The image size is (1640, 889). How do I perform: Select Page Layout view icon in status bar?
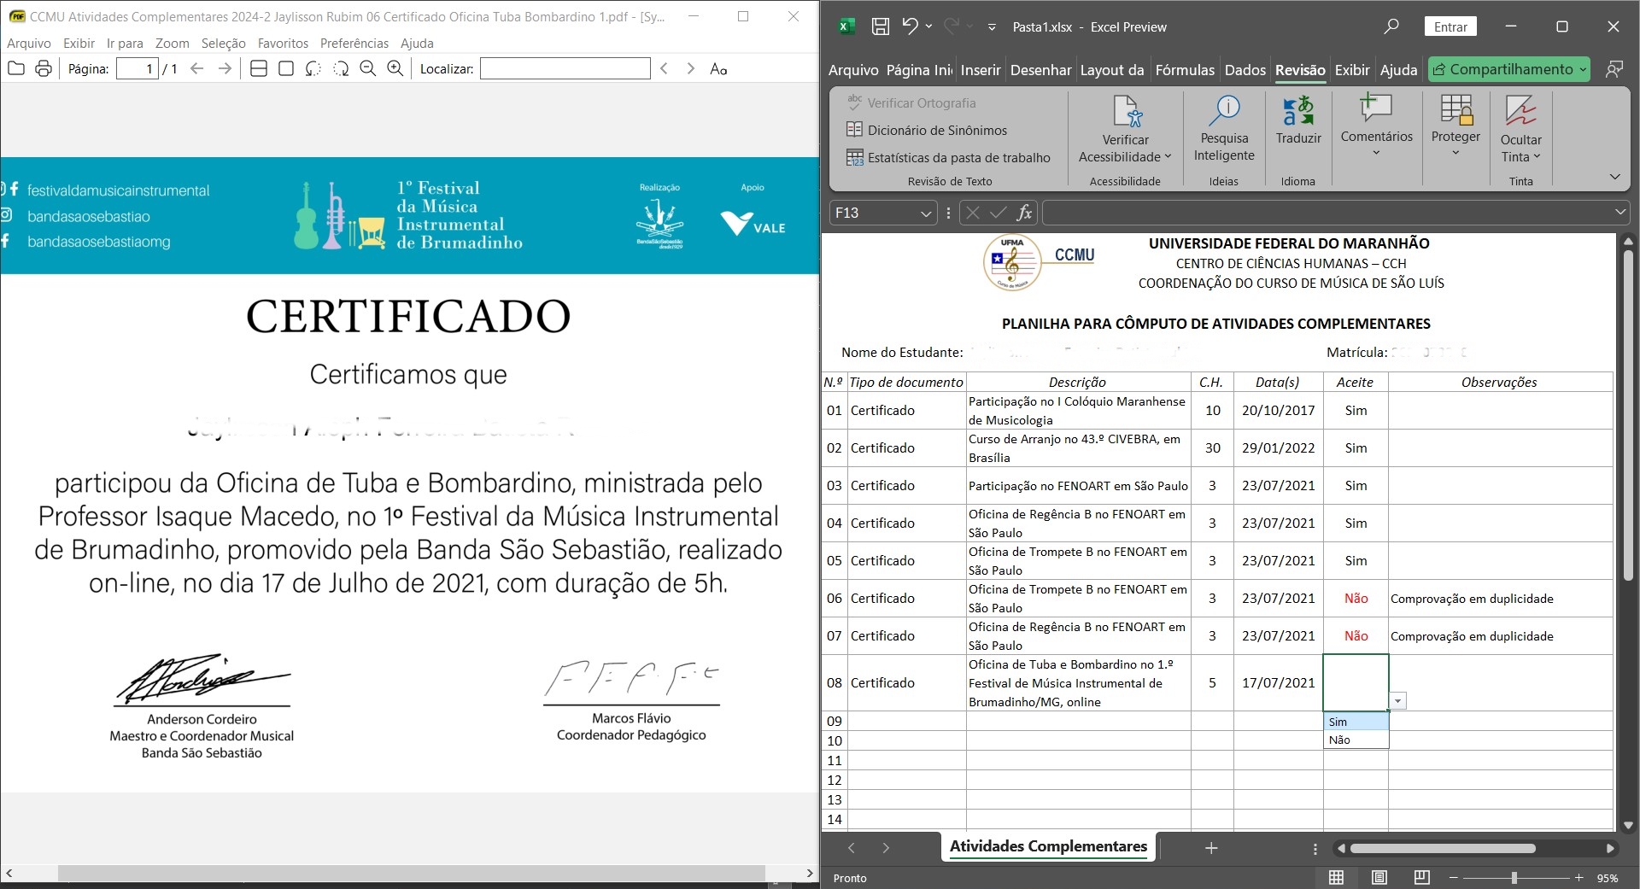pyautogui.click(x=1379, y=878)
